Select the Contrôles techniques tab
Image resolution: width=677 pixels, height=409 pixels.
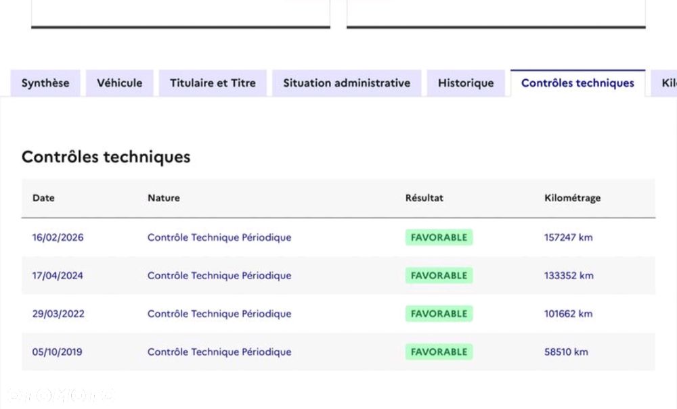[x=577, y=83]
